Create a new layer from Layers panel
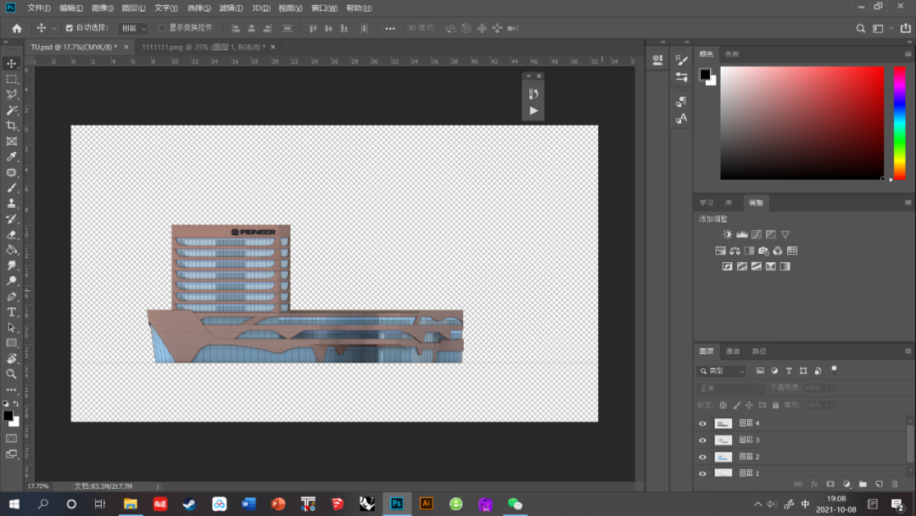 tap(879, 484)
